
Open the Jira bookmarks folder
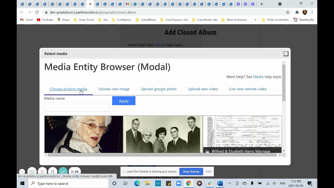tap(103, 20)
